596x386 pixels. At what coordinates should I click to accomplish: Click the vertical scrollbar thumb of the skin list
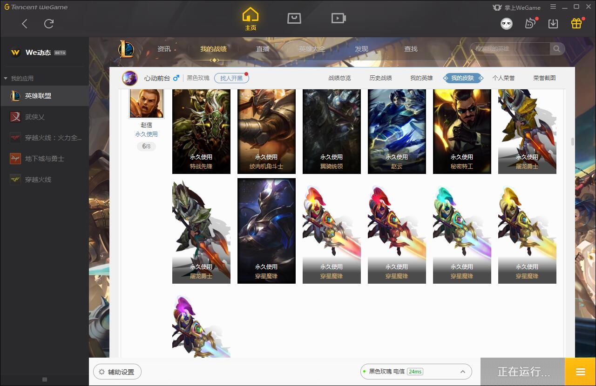point(572,141)
